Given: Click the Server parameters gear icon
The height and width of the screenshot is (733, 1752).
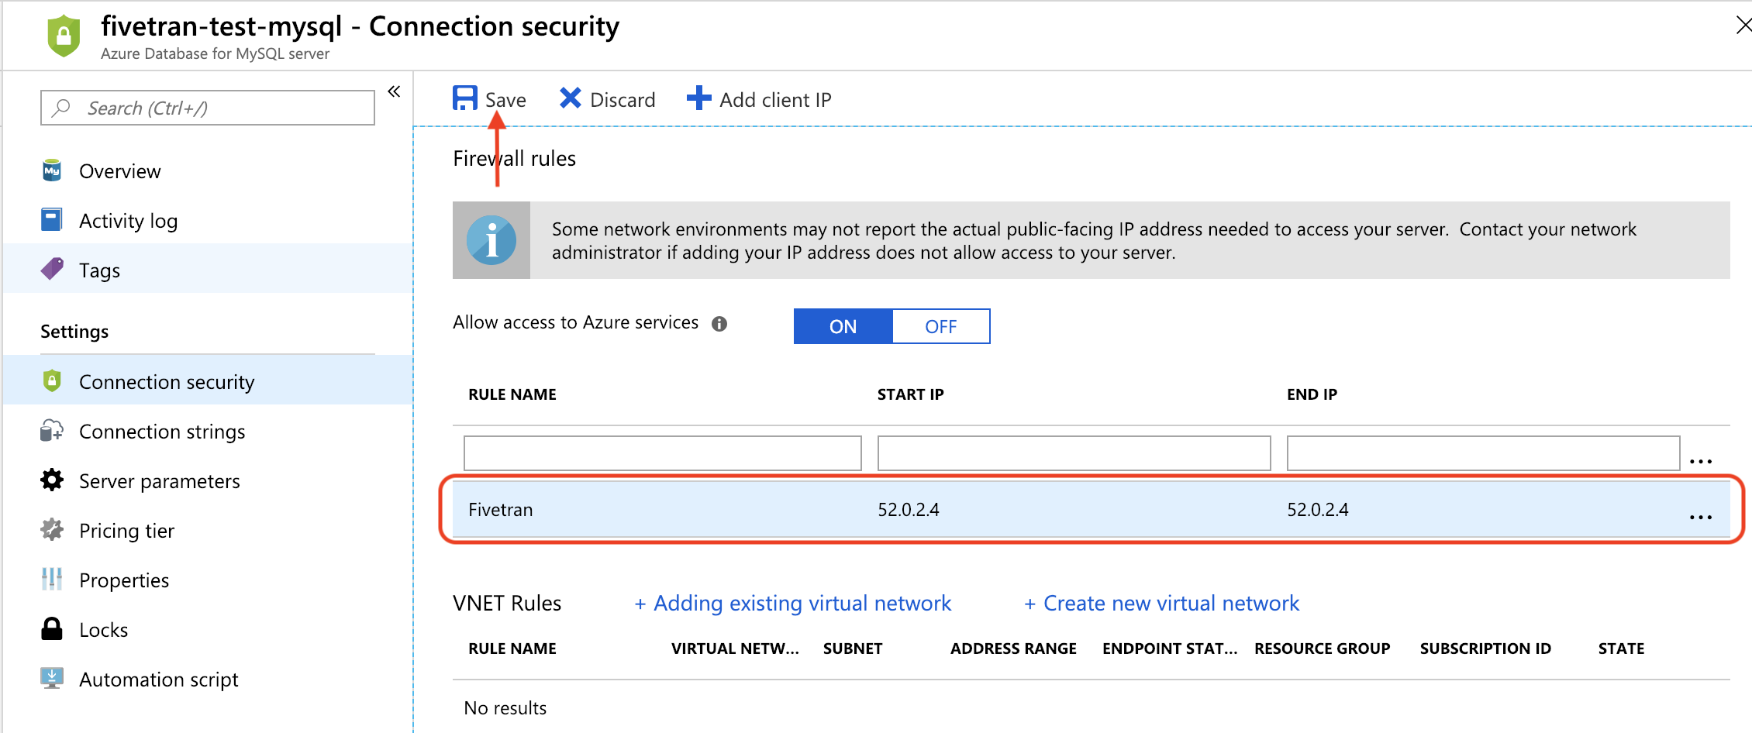Looking at the screenshot, I should pyautogui.click(x=52, y=480).
